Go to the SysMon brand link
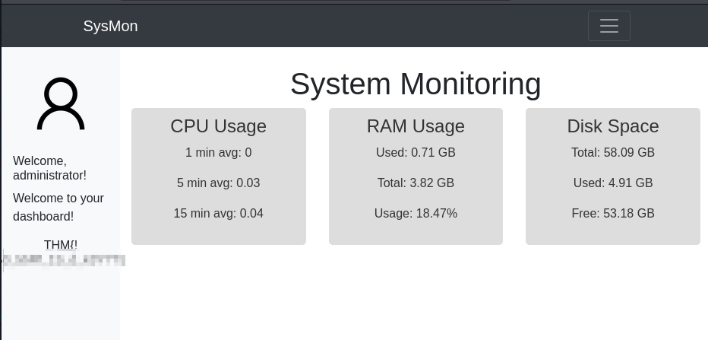The width and height of the screenshot is (708, 340). click(110, 26)
